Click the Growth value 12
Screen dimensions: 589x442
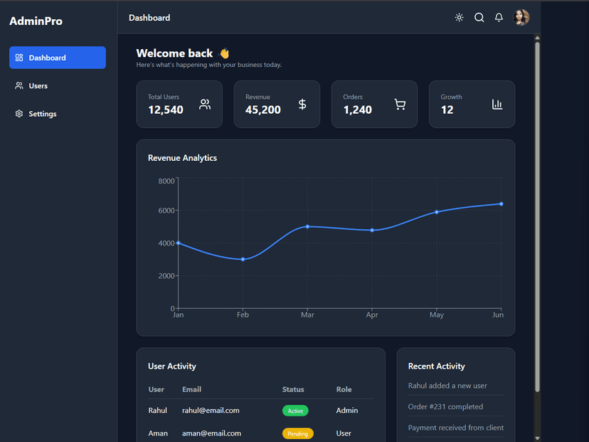tap(447, 110)
